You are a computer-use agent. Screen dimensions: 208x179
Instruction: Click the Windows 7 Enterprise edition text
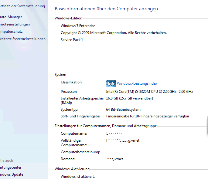pyautogui.click(x=78, y=26)
